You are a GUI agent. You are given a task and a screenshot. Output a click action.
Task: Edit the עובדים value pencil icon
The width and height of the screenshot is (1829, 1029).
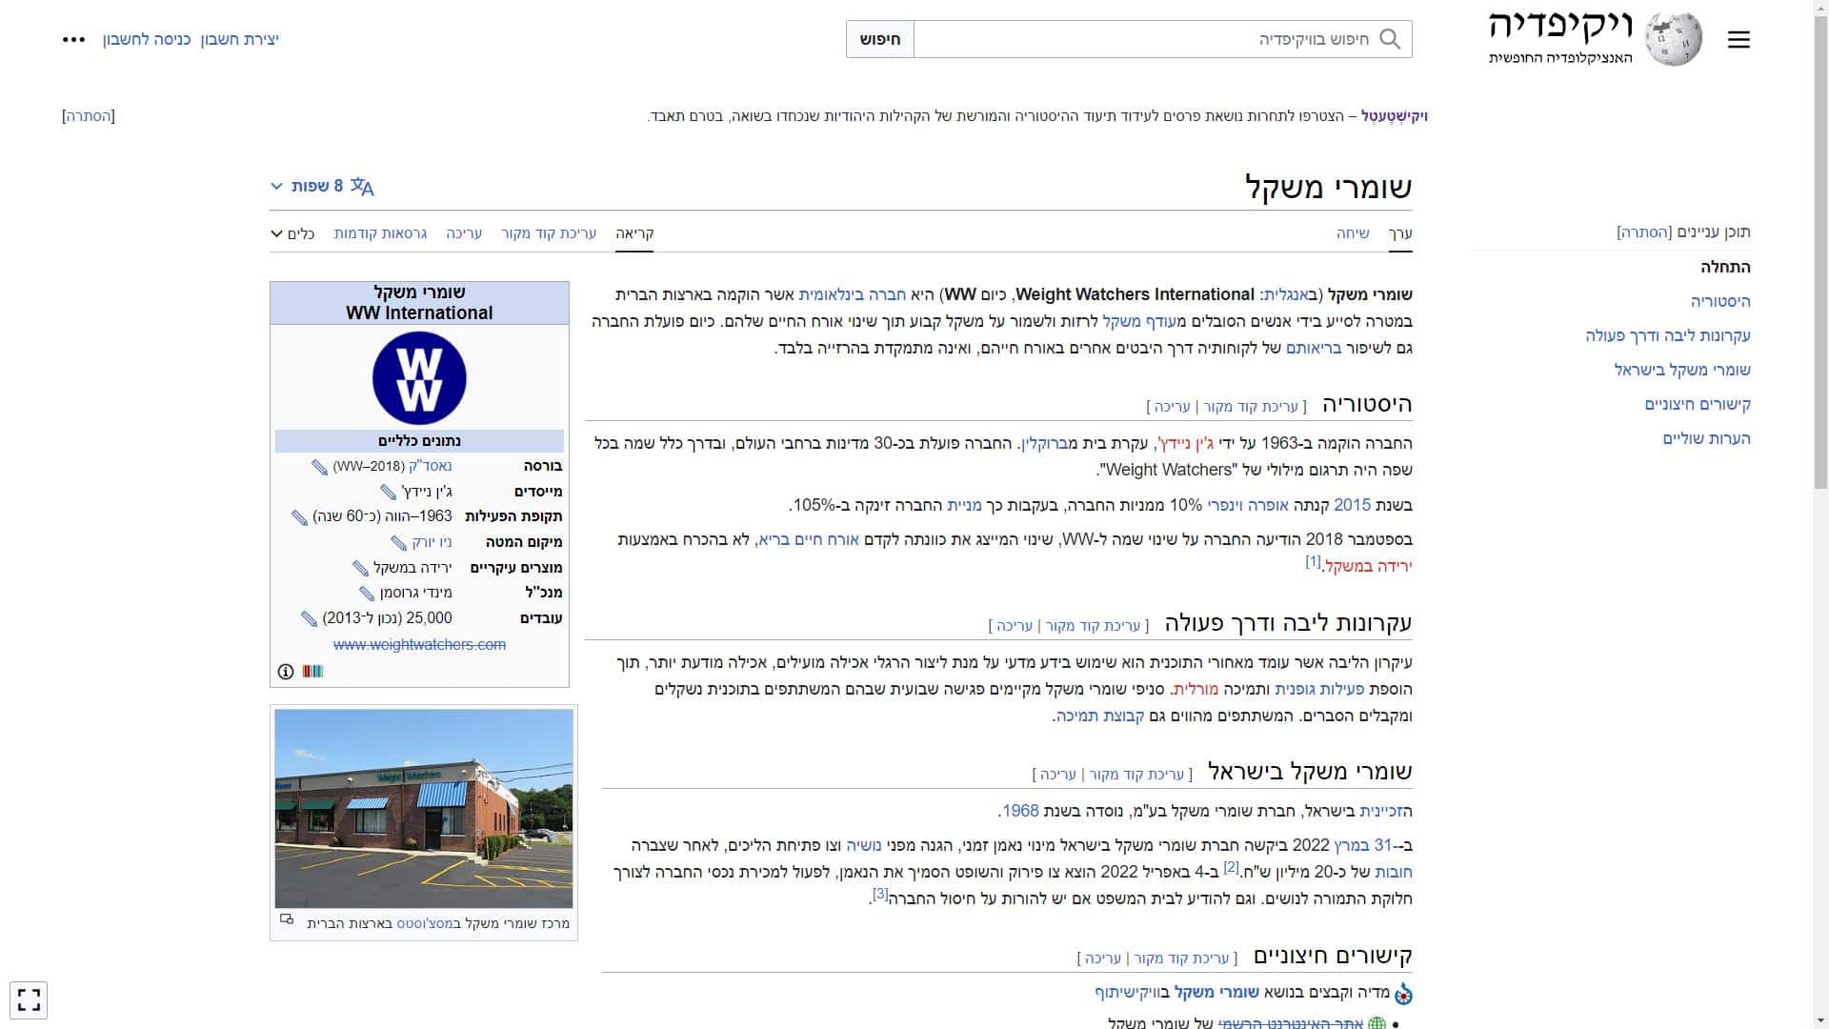tap(309, 619)
